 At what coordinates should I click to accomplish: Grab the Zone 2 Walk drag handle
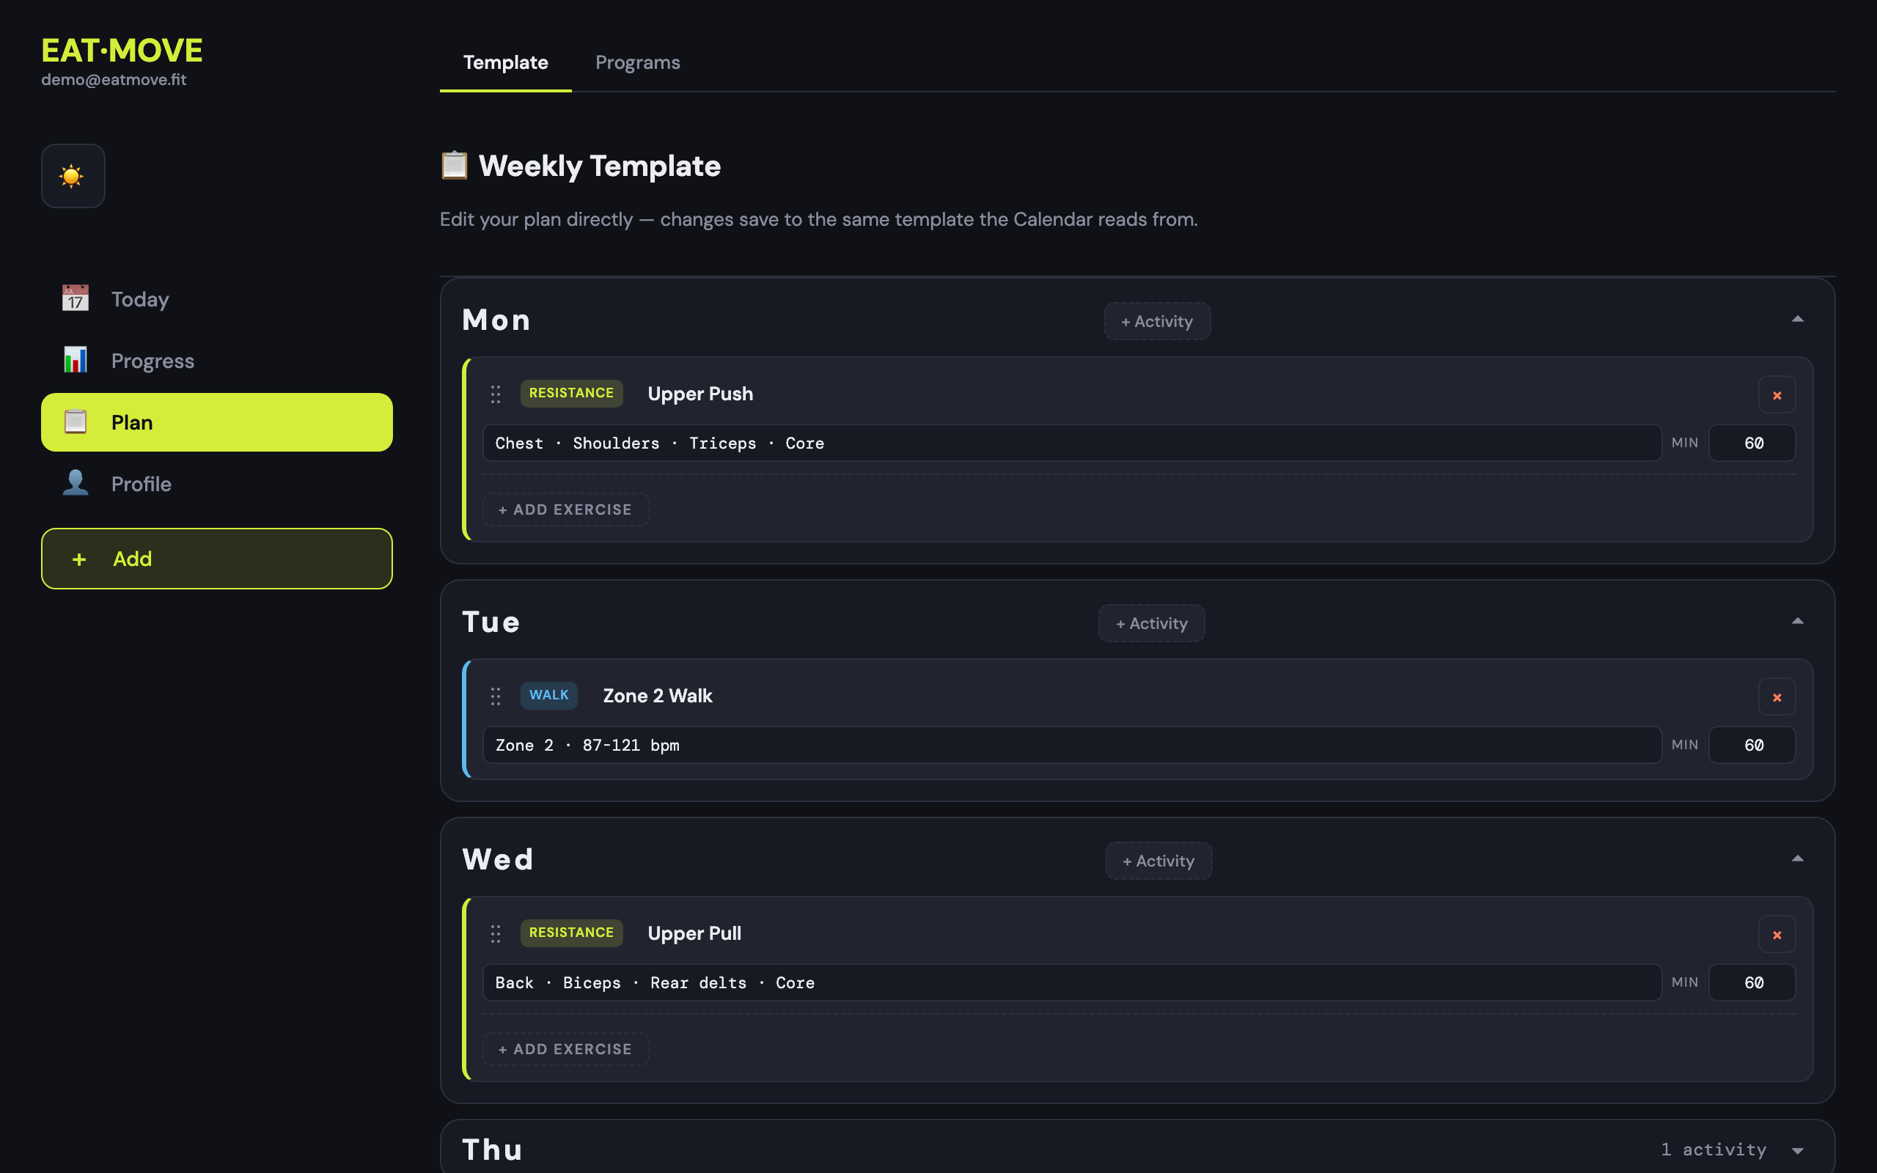point(496,696)
